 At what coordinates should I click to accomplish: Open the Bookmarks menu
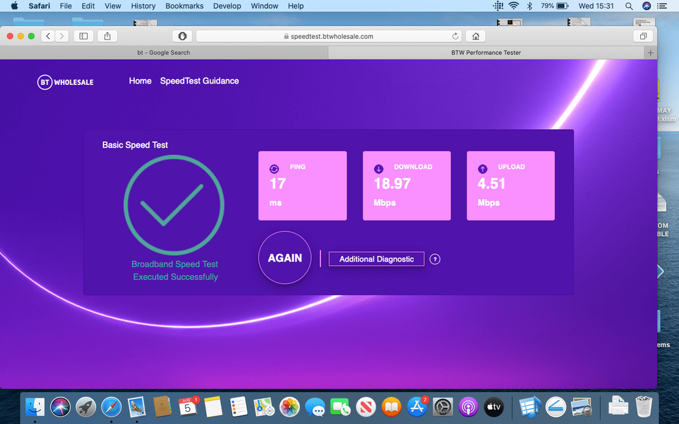pos(184,6)
